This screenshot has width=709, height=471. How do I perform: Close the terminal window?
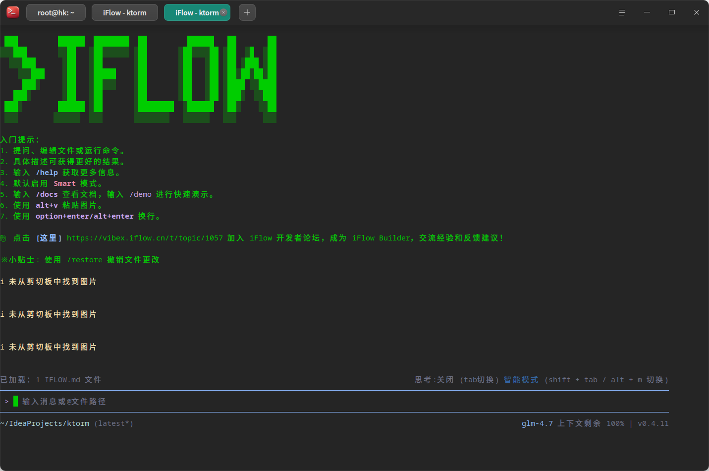(697, 12)
